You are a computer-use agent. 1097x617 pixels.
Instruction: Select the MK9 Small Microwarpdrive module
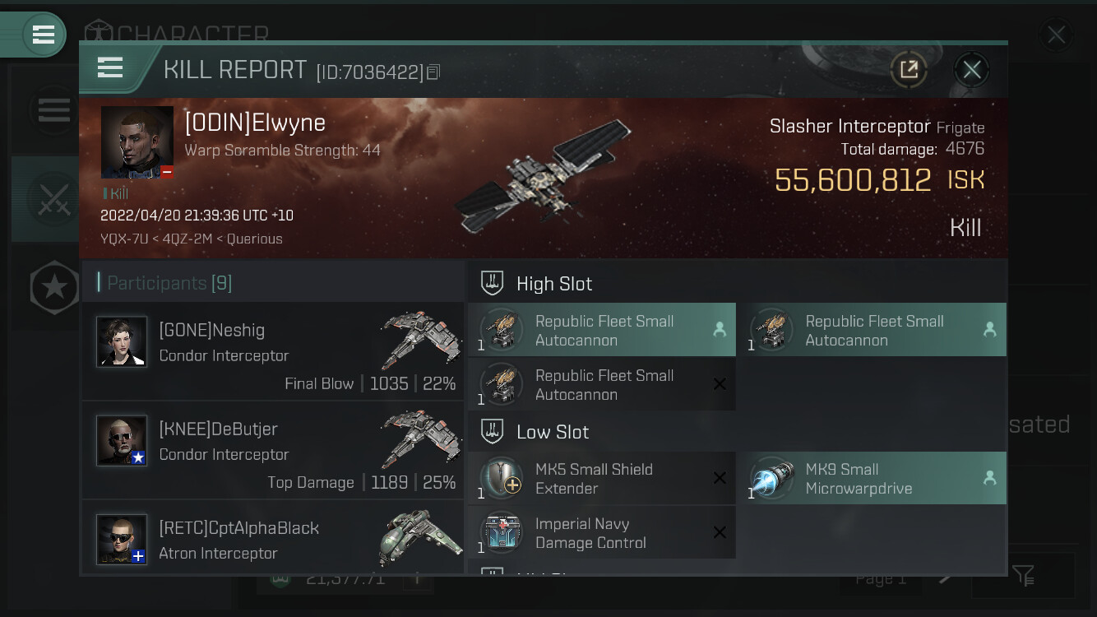pos(873,479)
